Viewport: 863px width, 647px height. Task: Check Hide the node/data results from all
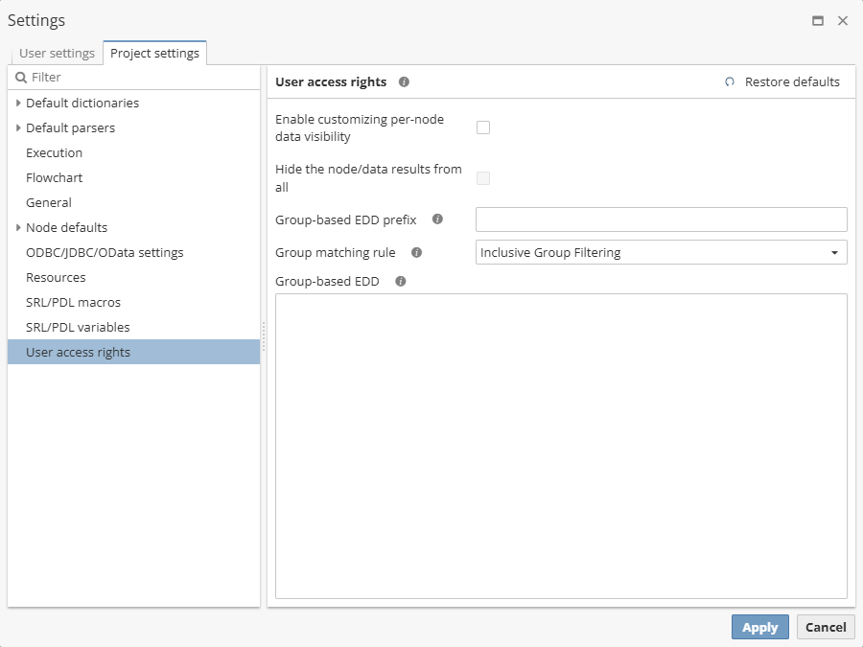[483, 178]
